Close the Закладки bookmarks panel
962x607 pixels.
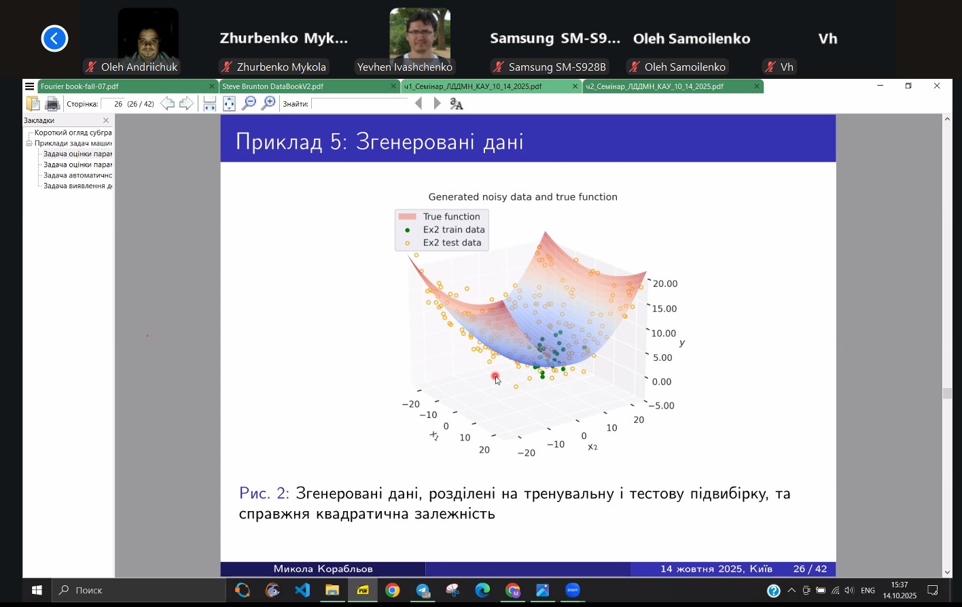pos(106,120)
